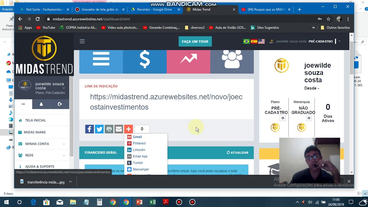Open download item options chevron
The height and width of the screenshot is (207, 368).
pyautogui.click(x=70, y=182)
